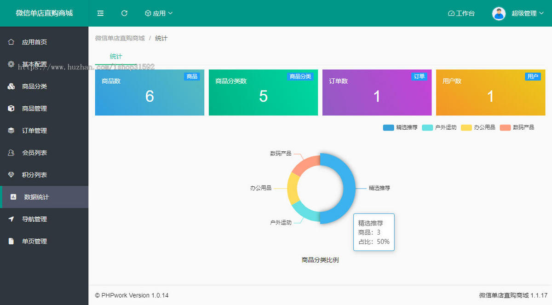Click the admin avatar image
Screen dimensions: 552x305
(x=498, y=13)
